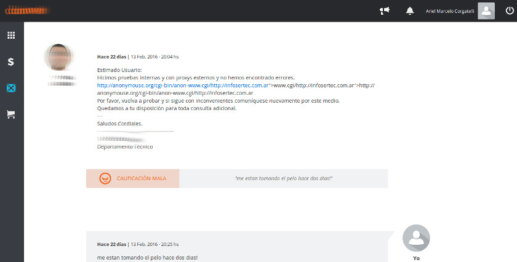Select the highlighted blue support icon in sidebar
517x262 pixels.
pos(11,88)
